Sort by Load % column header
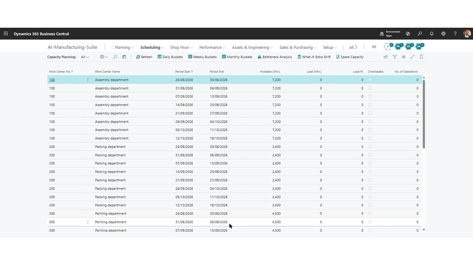The image size is (473, 266). coord(358,72)
